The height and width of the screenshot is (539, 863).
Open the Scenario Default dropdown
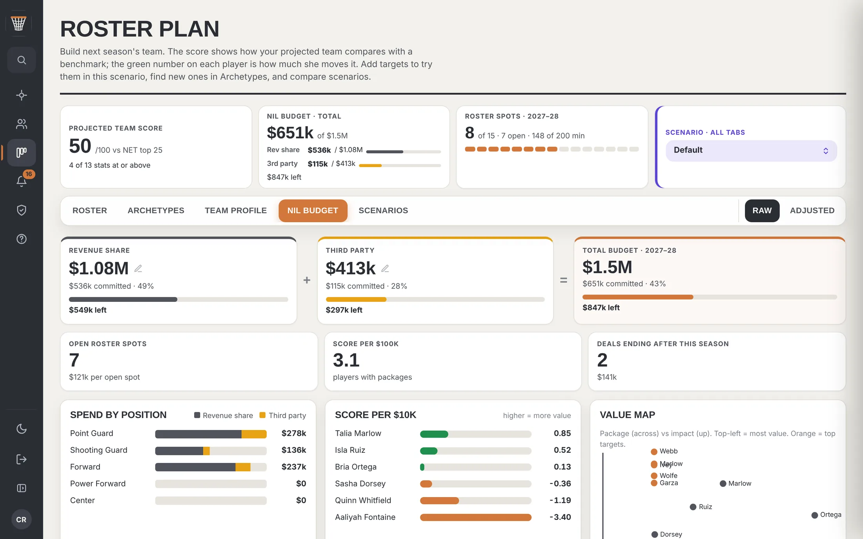751,151
